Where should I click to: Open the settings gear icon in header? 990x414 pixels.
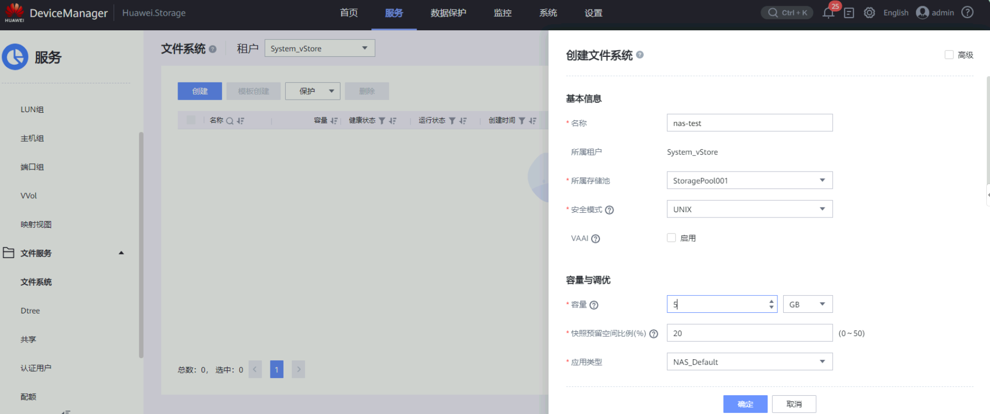coord(869,13)
